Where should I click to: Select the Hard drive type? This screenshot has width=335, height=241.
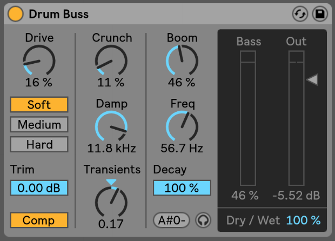39,144
